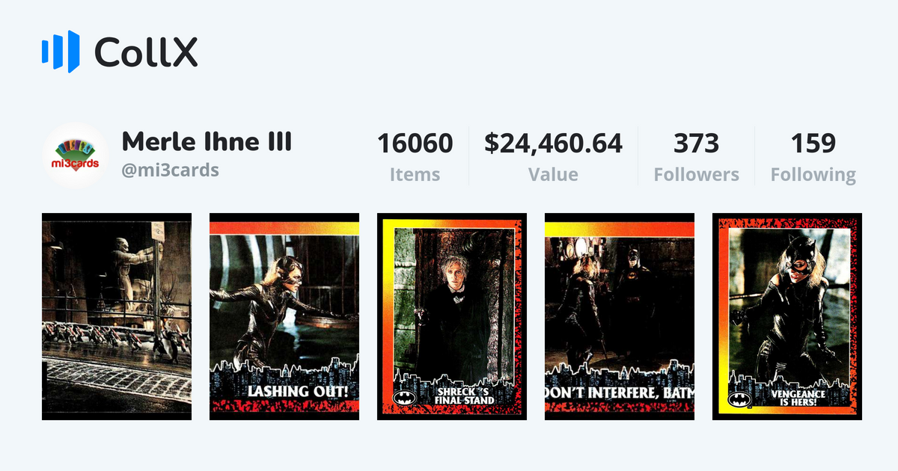Open the 373 Followers list

click(x=696, y=143)
